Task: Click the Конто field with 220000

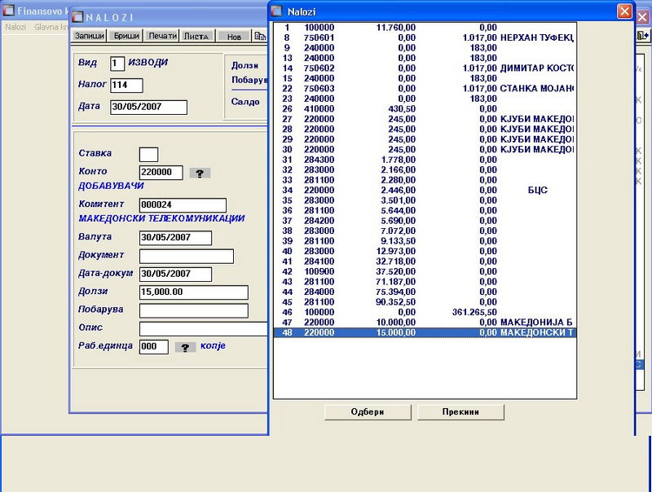Action: click(161, 173)
